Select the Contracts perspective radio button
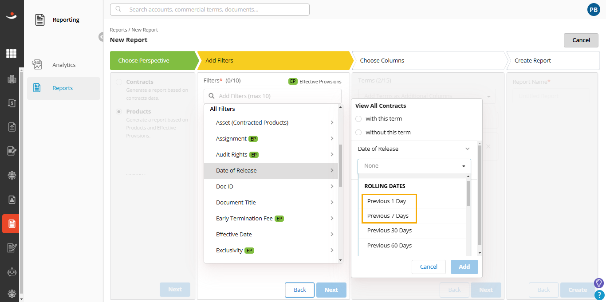 [118, 82]
